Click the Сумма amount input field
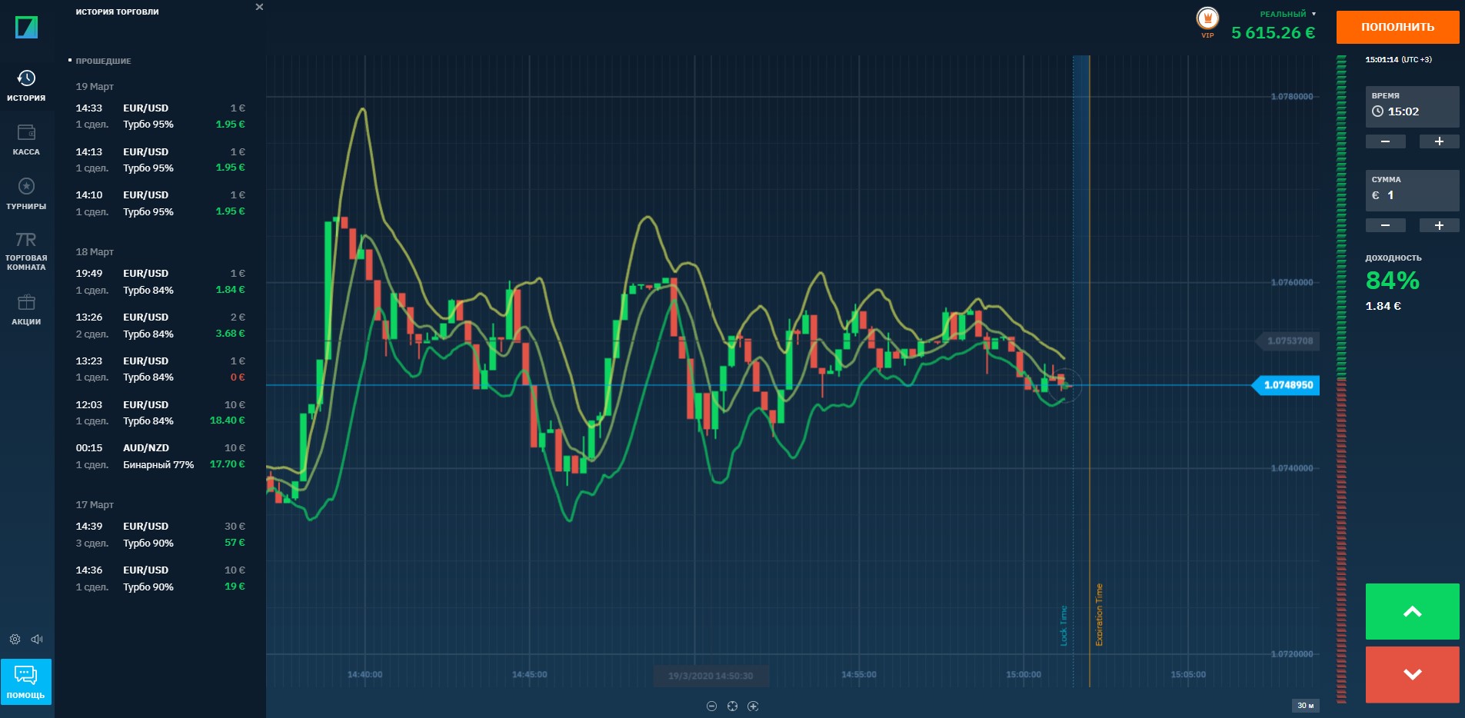 tap(1412, 190)
